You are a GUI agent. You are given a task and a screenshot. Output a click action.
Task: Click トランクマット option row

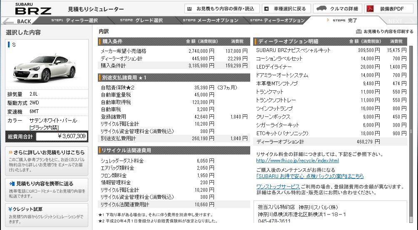331,92
